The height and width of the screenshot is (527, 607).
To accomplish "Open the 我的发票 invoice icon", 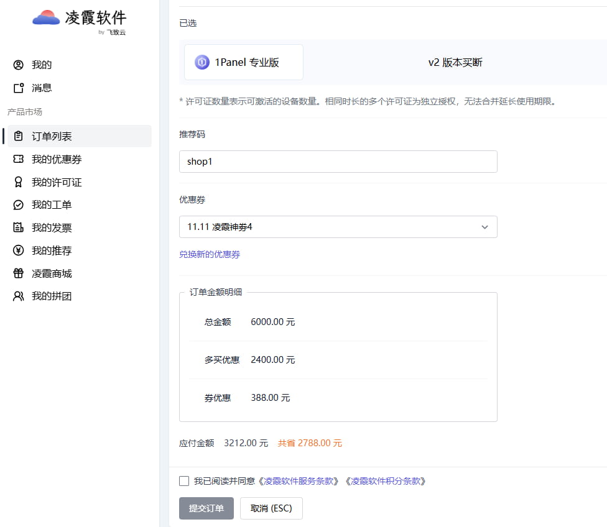I will click(19, 228).
